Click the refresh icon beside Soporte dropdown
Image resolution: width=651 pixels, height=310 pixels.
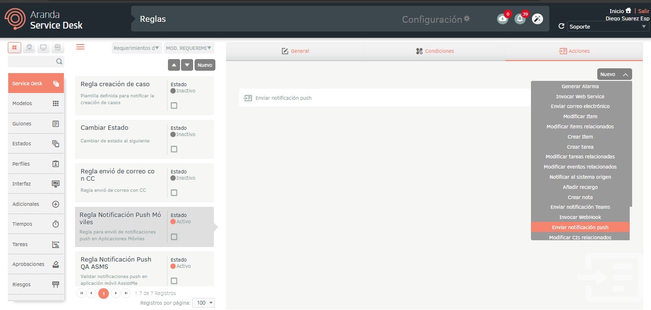point(561,27)
